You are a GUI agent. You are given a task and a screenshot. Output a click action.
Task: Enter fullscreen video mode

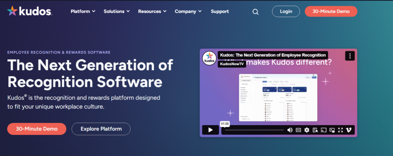pos(340,130)
